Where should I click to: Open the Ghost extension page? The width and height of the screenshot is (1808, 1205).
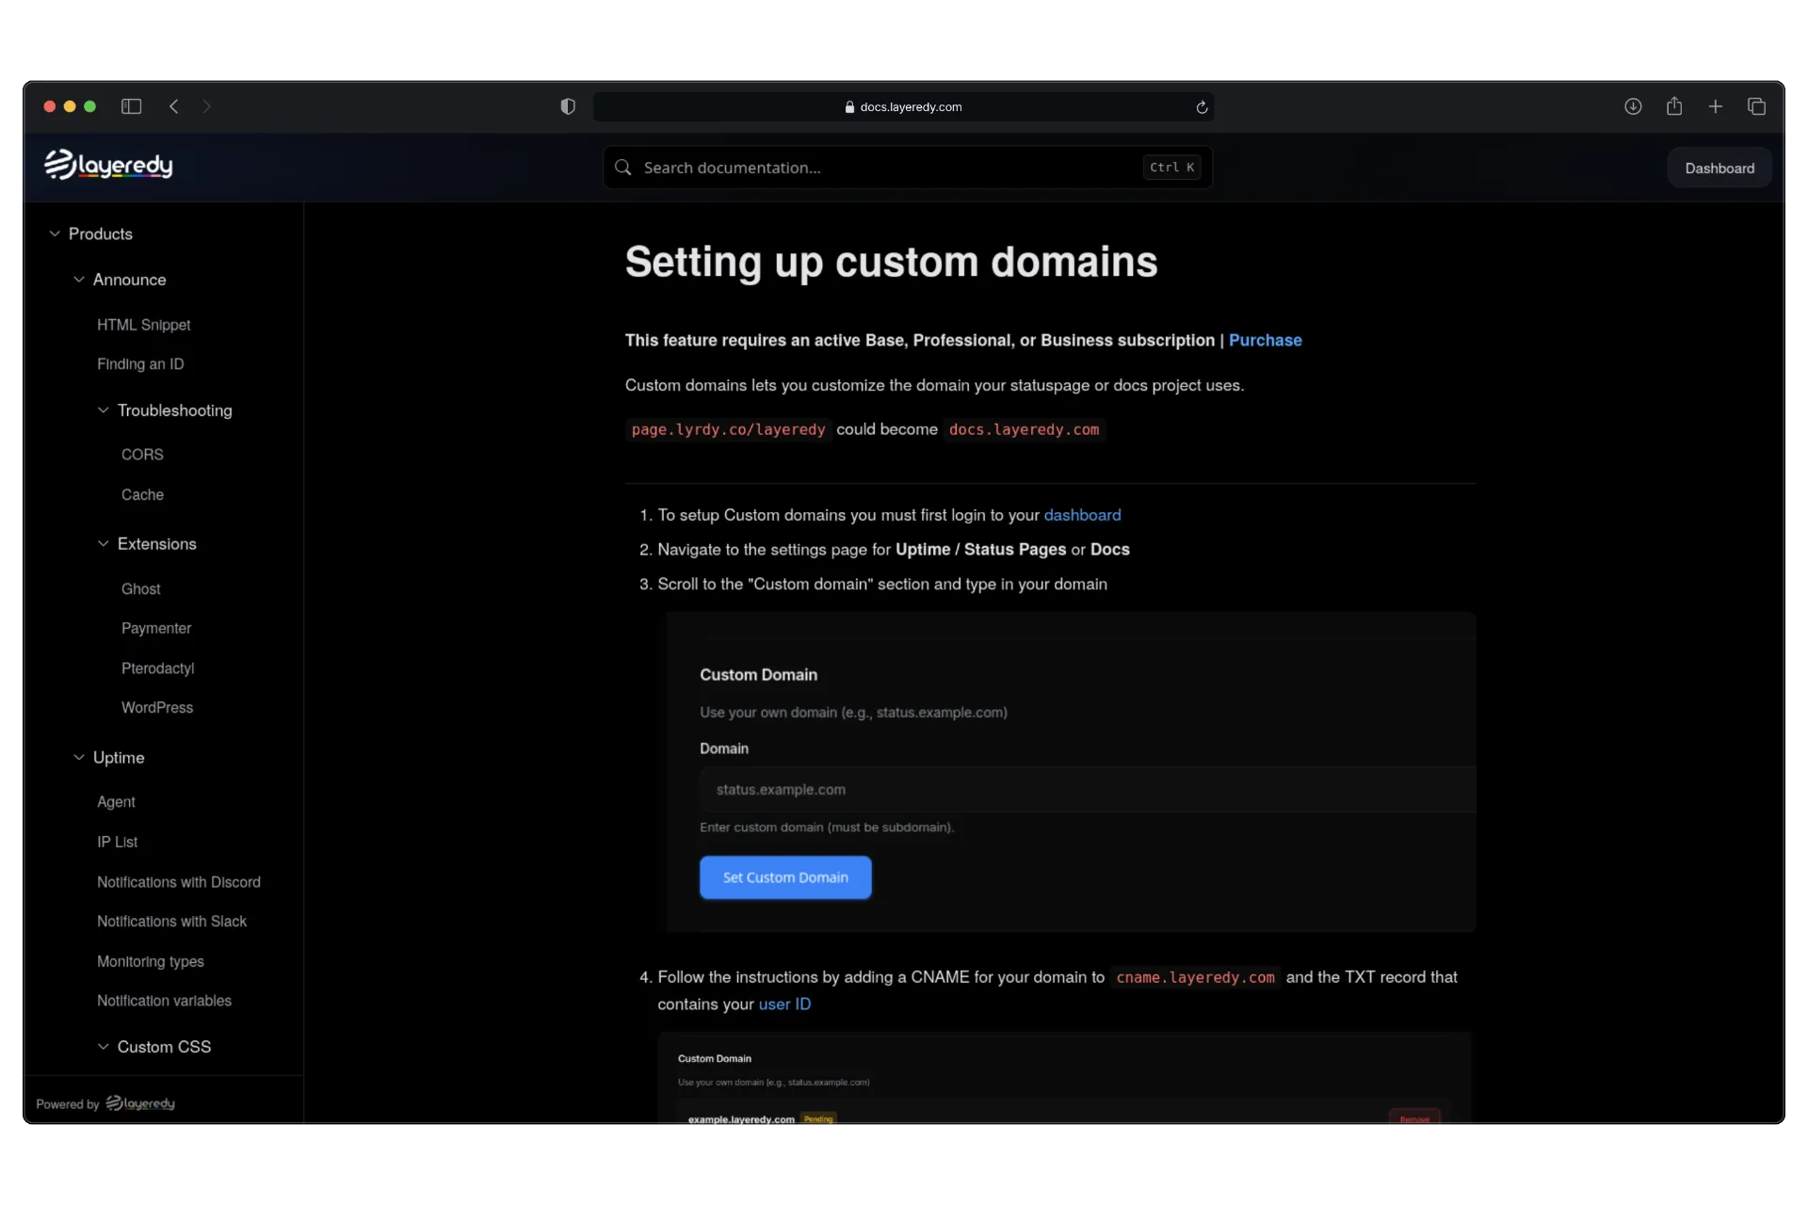point(141,589)
